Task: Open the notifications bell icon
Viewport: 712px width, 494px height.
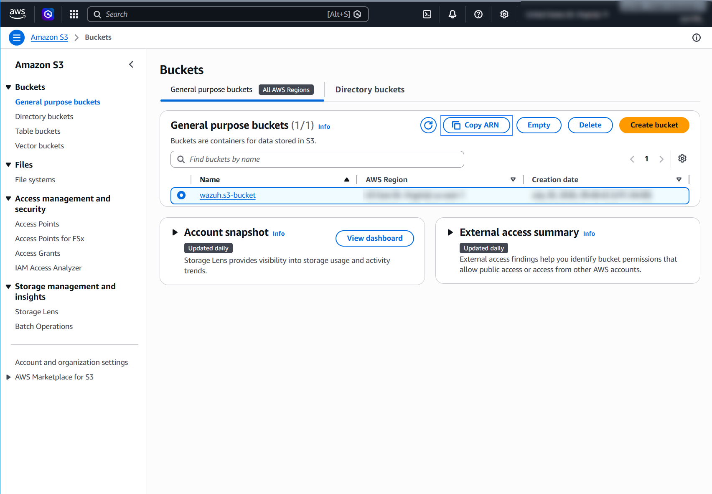Action: pos(453,14)
